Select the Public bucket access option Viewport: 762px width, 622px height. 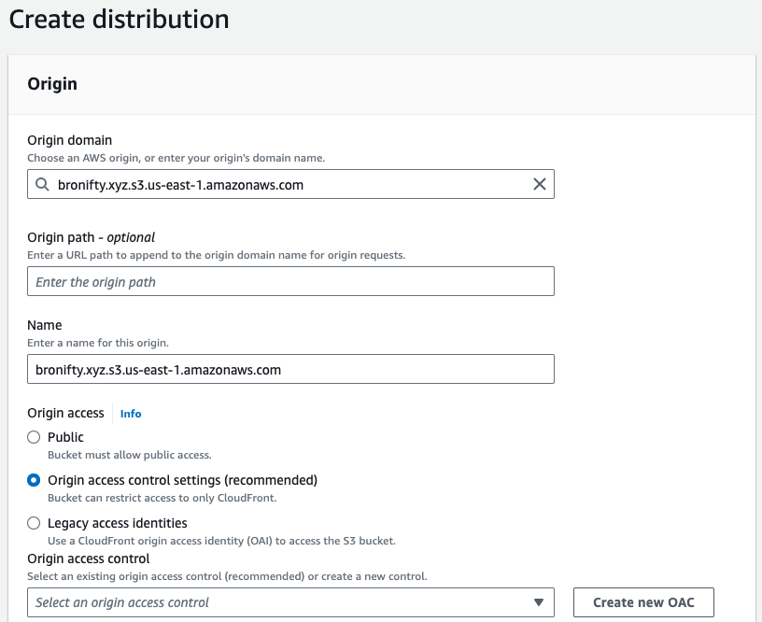pos(34,437)
